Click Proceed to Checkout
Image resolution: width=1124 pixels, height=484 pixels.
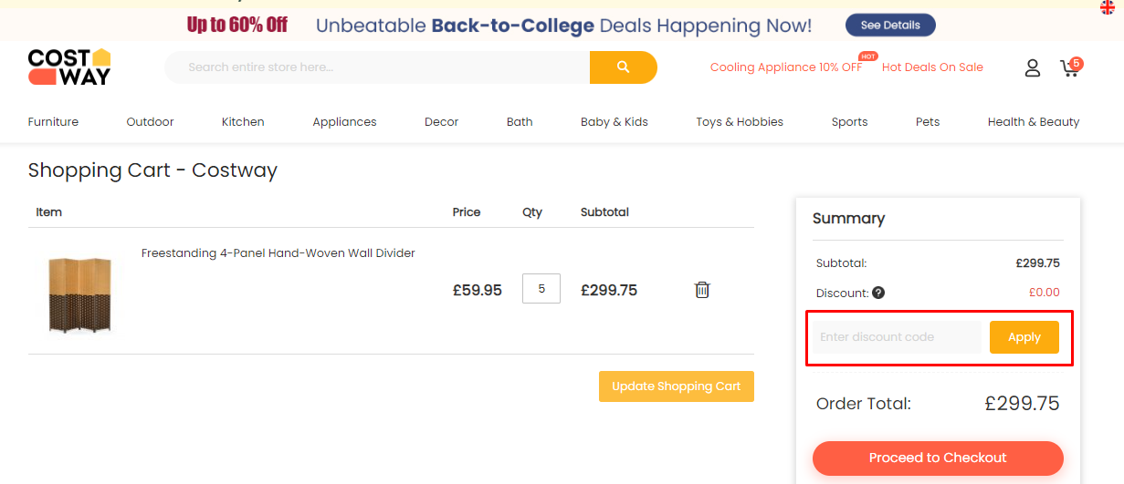coord(938,458)
